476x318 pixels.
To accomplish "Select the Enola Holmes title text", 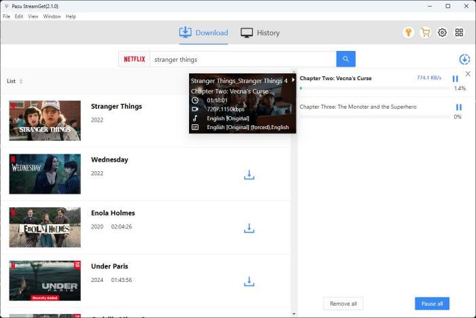I will coord(113,213).
